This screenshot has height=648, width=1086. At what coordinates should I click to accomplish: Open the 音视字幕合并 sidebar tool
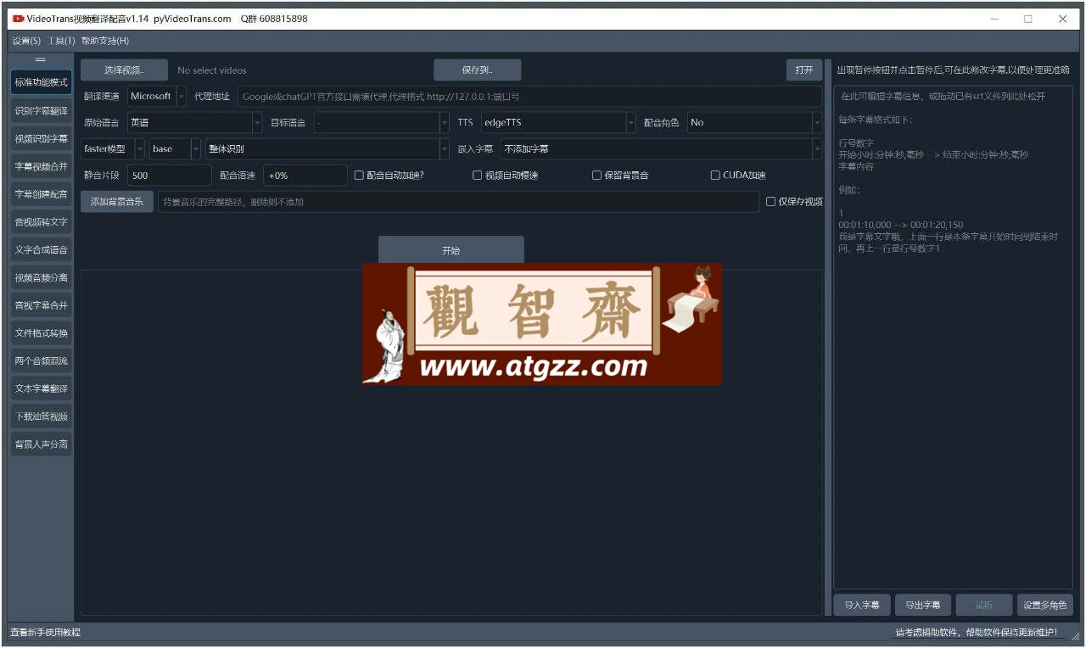point(41,304)
